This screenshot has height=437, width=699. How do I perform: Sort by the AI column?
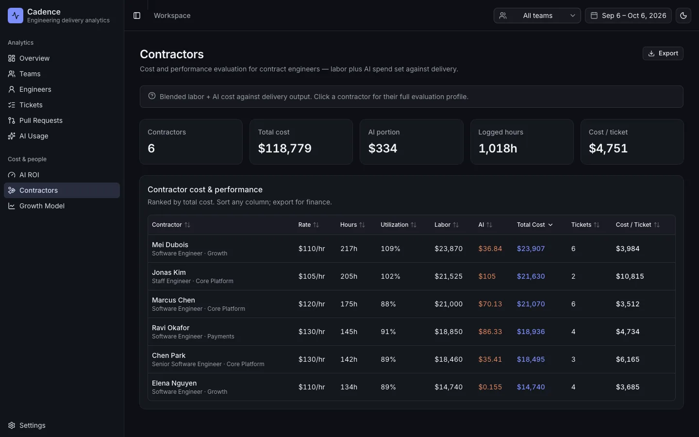coord(485,225)
